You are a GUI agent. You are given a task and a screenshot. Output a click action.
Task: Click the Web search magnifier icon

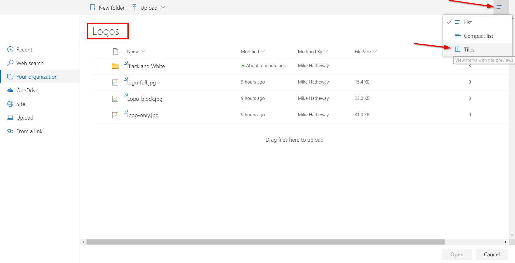tap(10, 63)
